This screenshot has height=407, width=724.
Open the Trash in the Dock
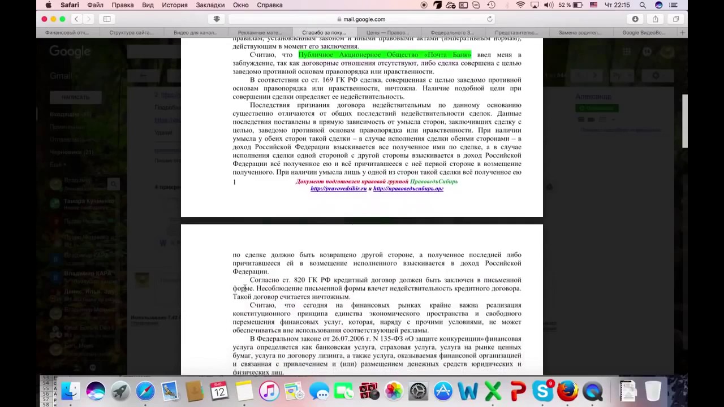click(653, 391)
